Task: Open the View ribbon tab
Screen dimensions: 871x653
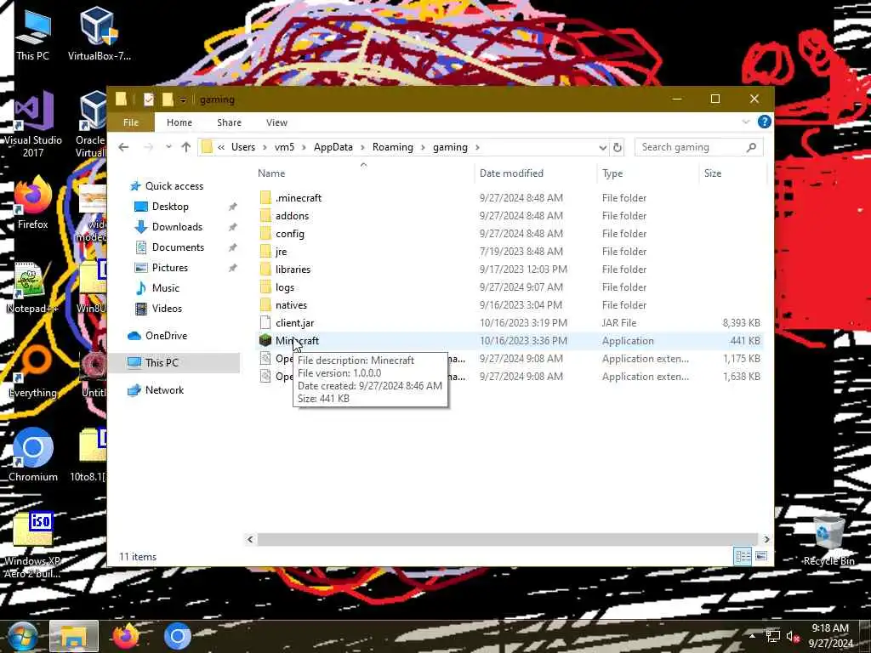Action: pos(276,122)
